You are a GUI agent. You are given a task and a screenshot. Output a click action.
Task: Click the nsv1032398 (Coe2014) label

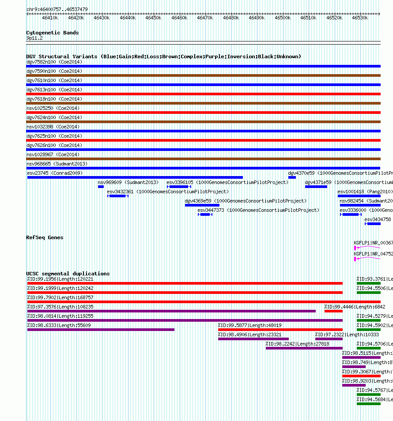click(53, 127)
